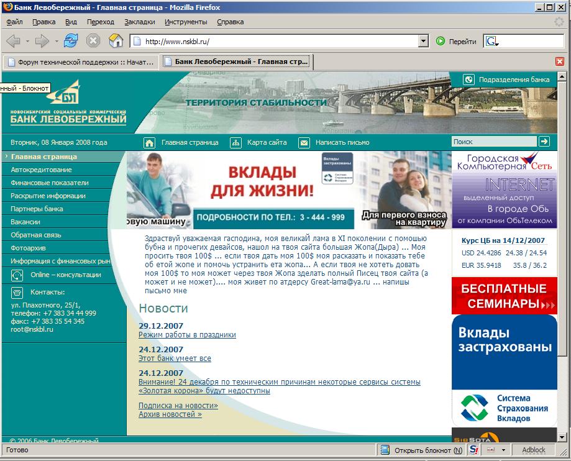Click the Вклады для жизни banner

[289, 190]
